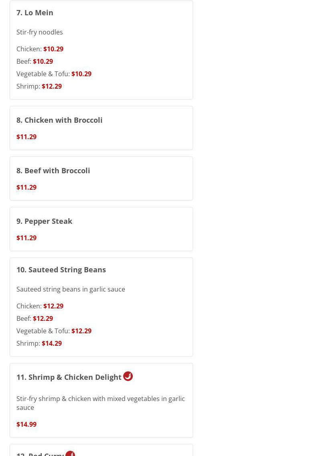The height and width of the screenshot is (456, 309).
Task: Click Pepper Steak $11.29 price
Action: 26,238
